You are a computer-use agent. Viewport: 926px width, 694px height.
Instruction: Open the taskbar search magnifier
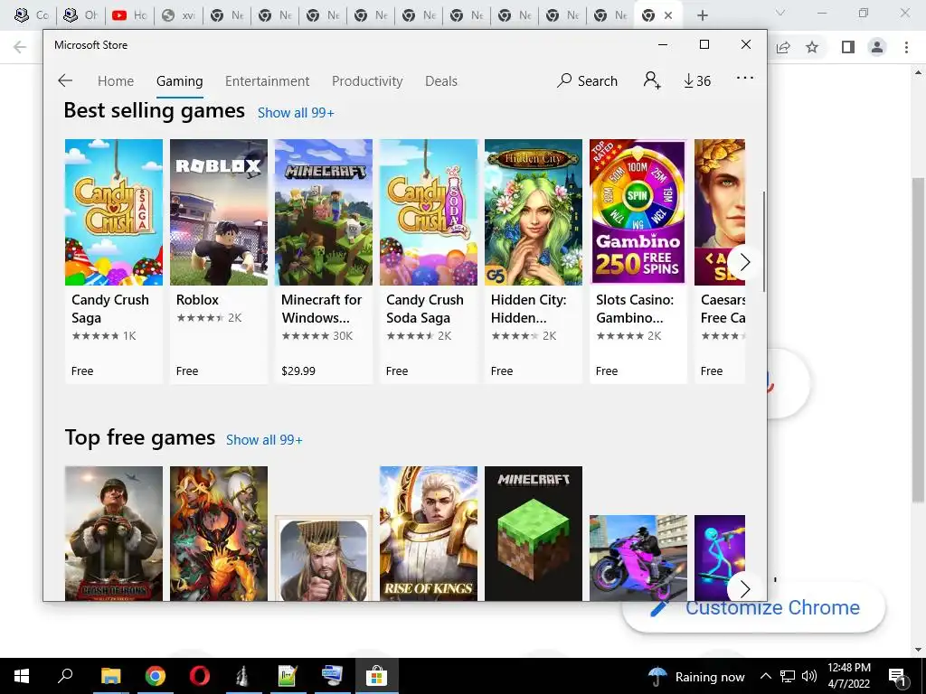click(x=65, y=676)
